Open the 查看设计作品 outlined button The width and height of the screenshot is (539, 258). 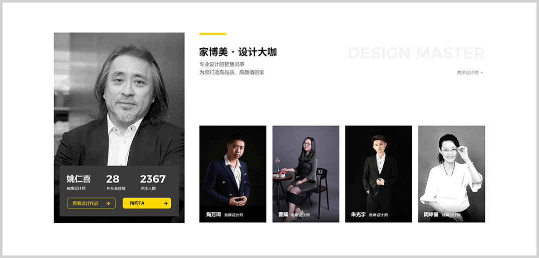pyautogui.click(x=91, y=203)
